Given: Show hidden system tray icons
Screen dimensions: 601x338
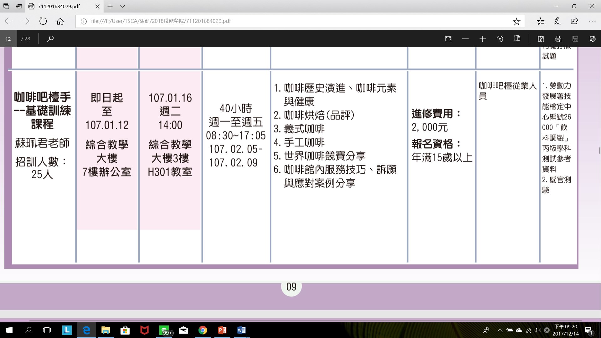Looking at the screenshot, I should tap(500, 330).
